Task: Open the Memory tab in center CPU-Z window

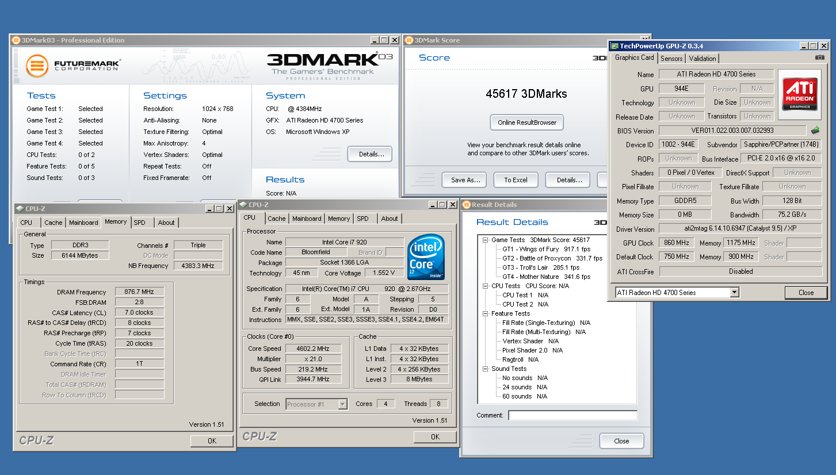Action: (x=339, y=219)
